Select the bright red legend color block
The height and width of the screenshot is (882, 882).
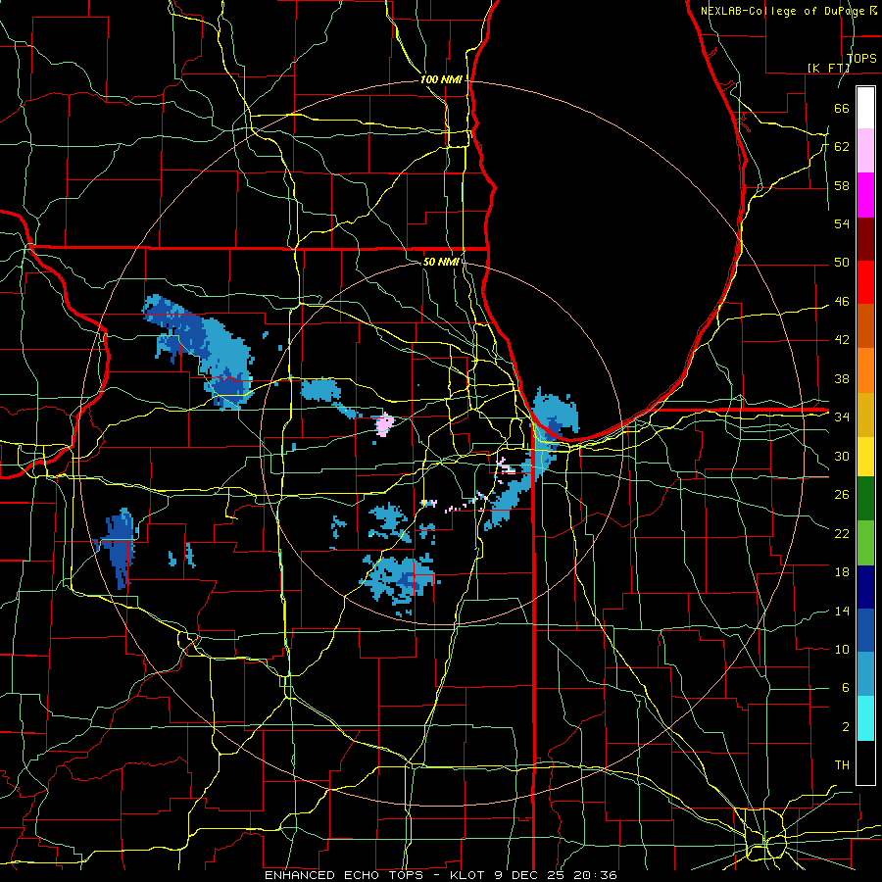point(865,282)
